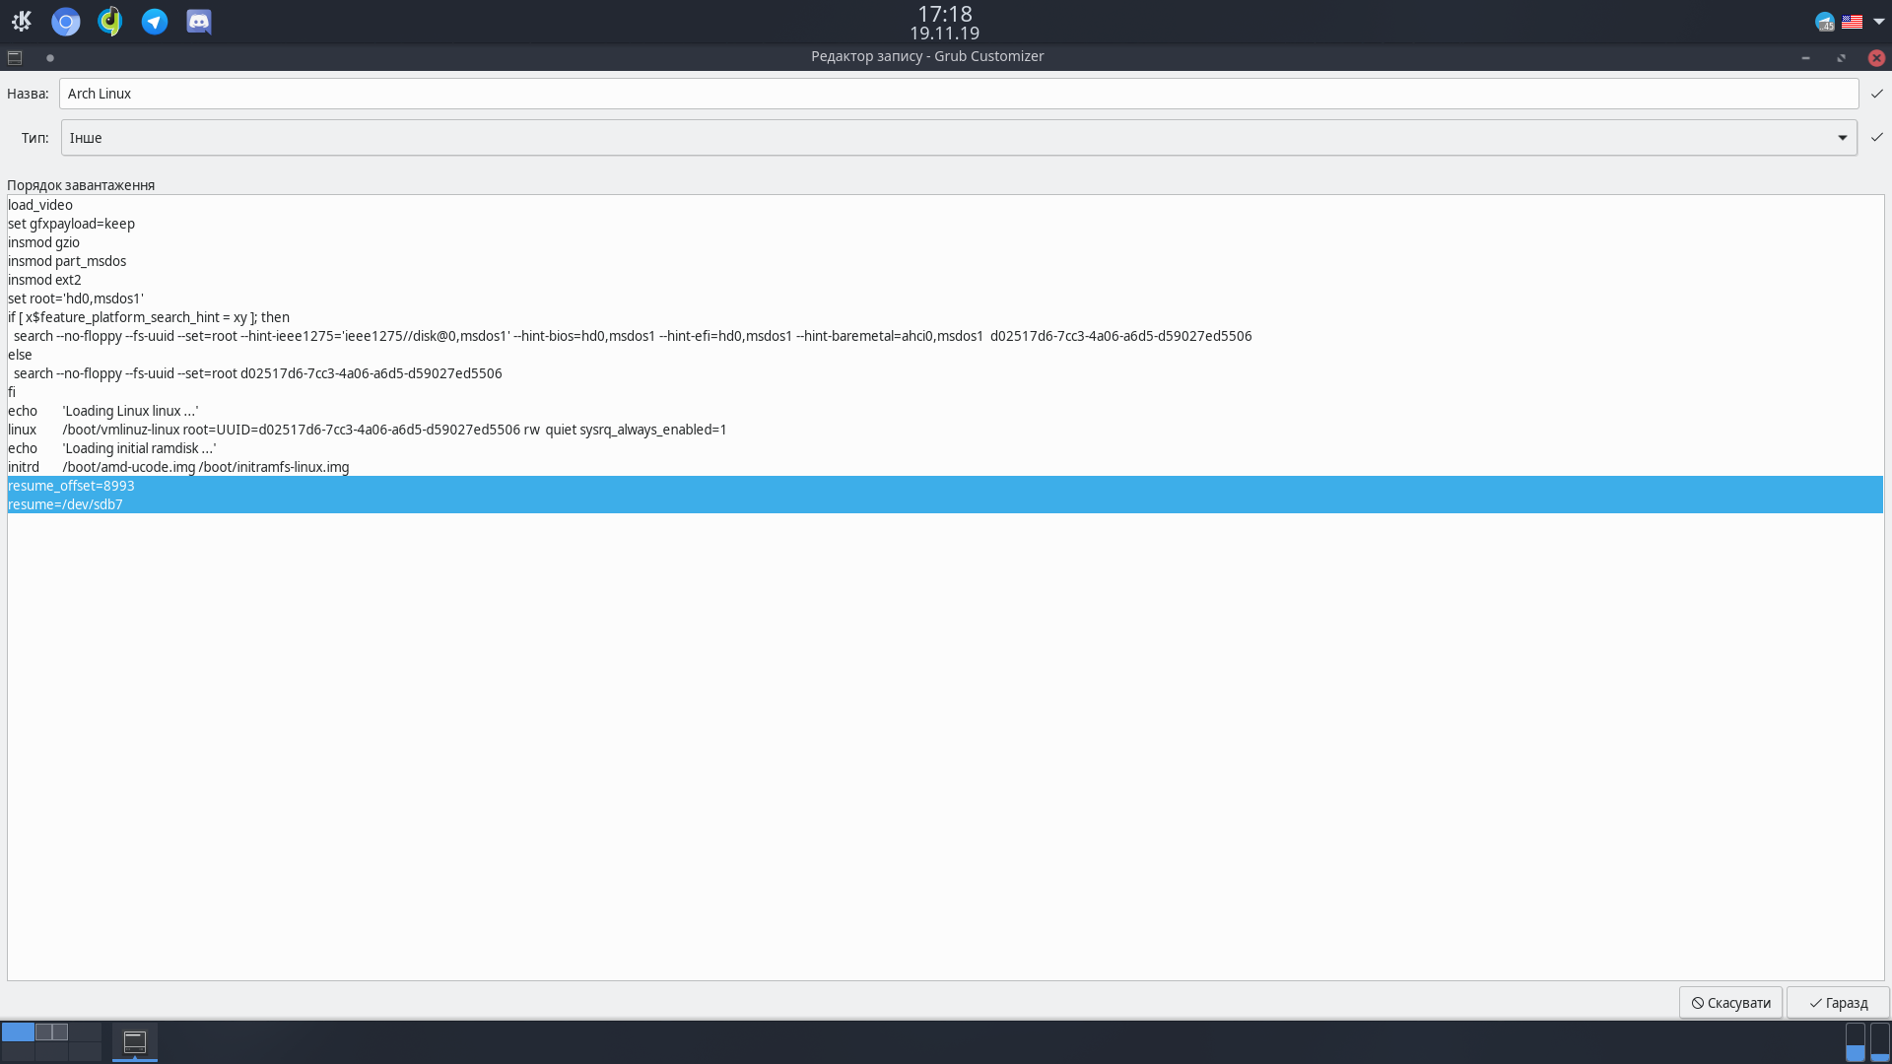Open Discord from the top panel
Image resolution: width=1892 pixels, height=1064 pixels.
(199, 21)
